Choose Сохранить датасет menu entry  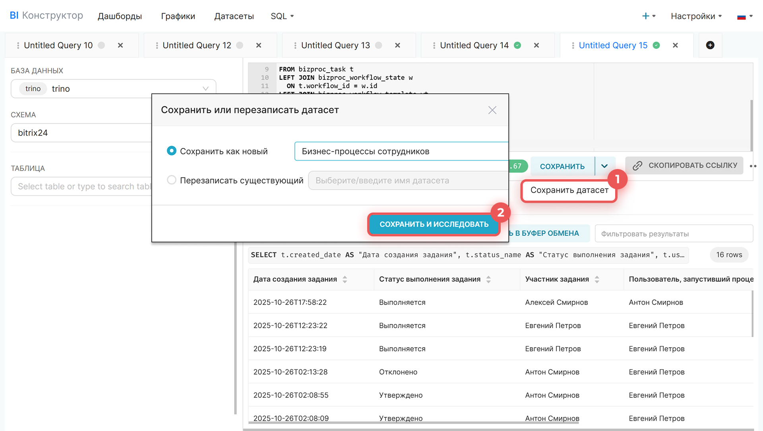pyautogui.click(x=569, y=190)
